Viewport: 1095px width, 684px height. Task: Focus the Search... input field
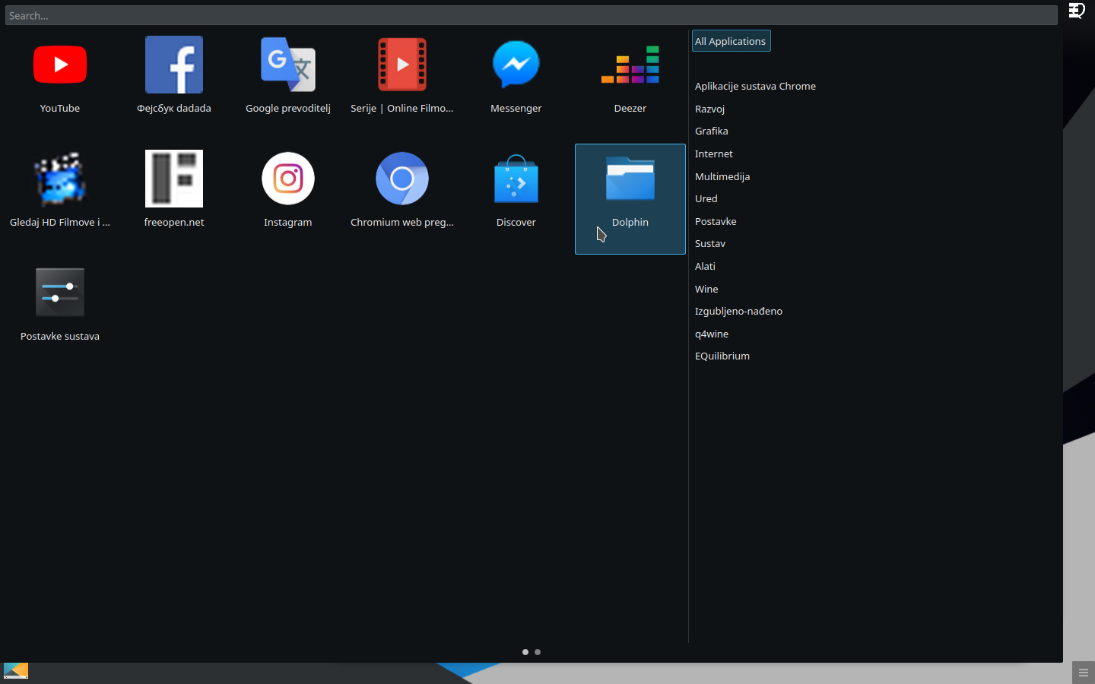(532, 15)
